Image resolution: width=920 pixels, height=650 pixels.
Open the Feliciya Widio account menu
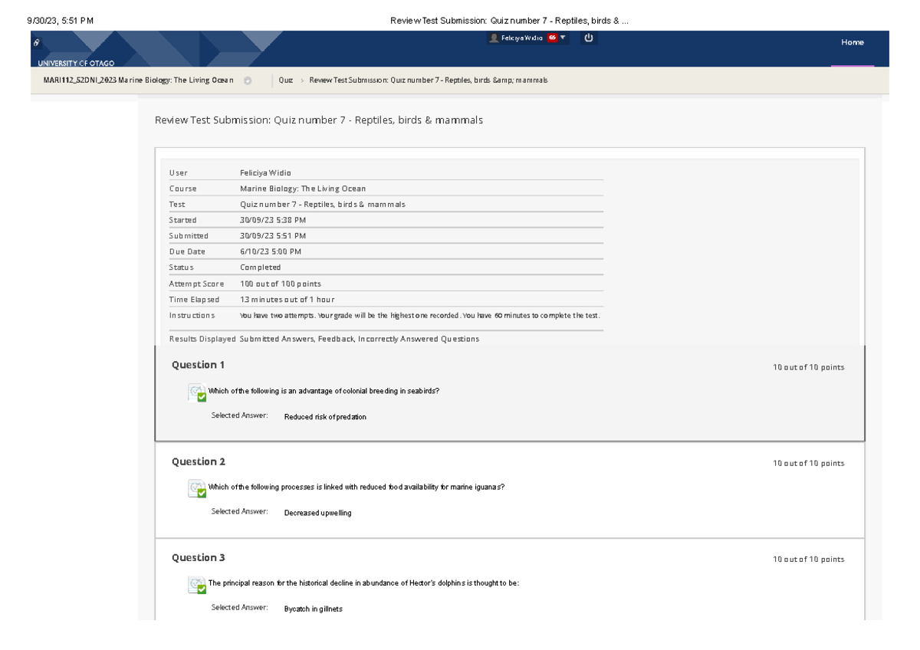pyautogui.click(x=522, y=38)
